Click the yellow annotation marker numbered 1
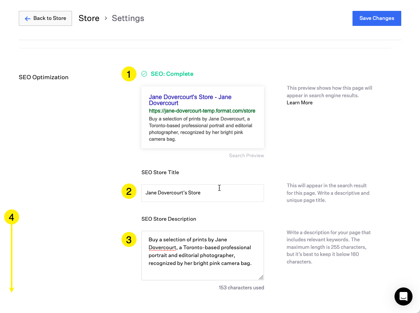 point(129,74)
